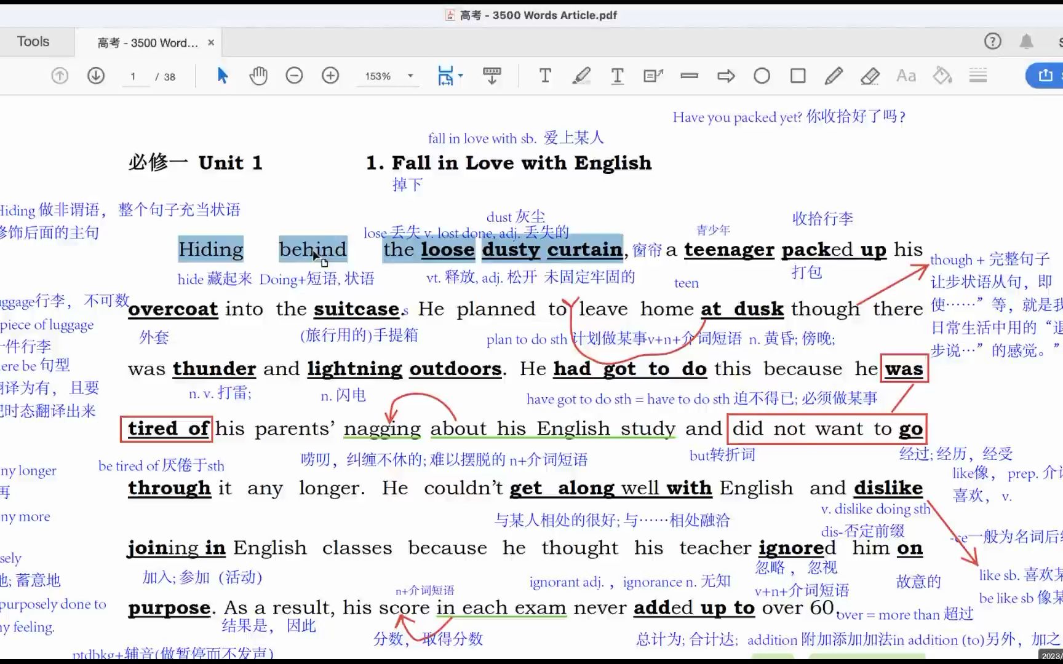
Task: Open the Tools tab
Action: point(33,41)
